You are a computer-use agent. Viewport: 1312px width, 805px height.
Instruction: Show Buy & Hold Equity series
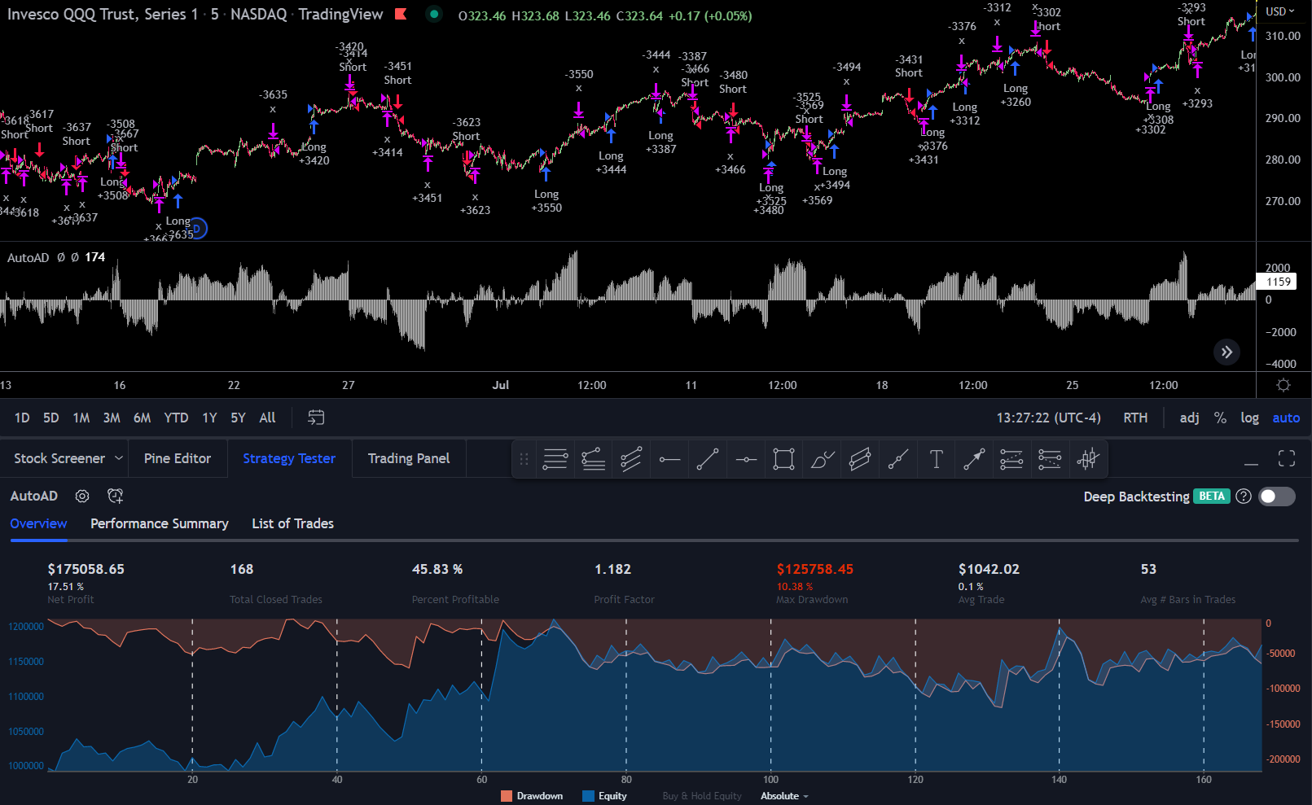coord(702,796)
